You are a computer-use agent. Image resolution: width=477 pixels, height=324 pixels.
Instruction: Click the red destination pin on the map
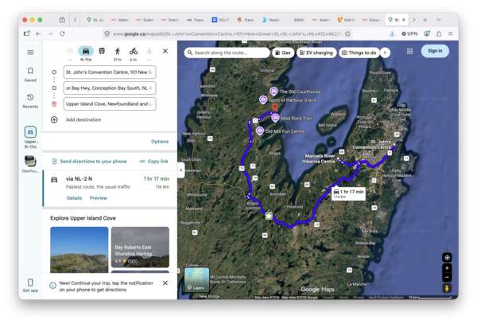(x=274, y=107)
